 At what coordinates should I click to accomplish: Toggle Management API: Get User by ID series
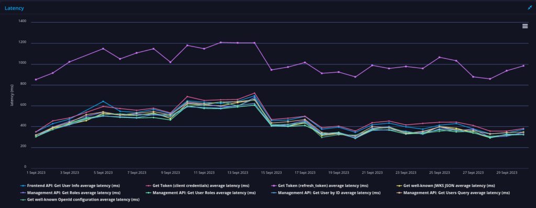click(326, 193)
